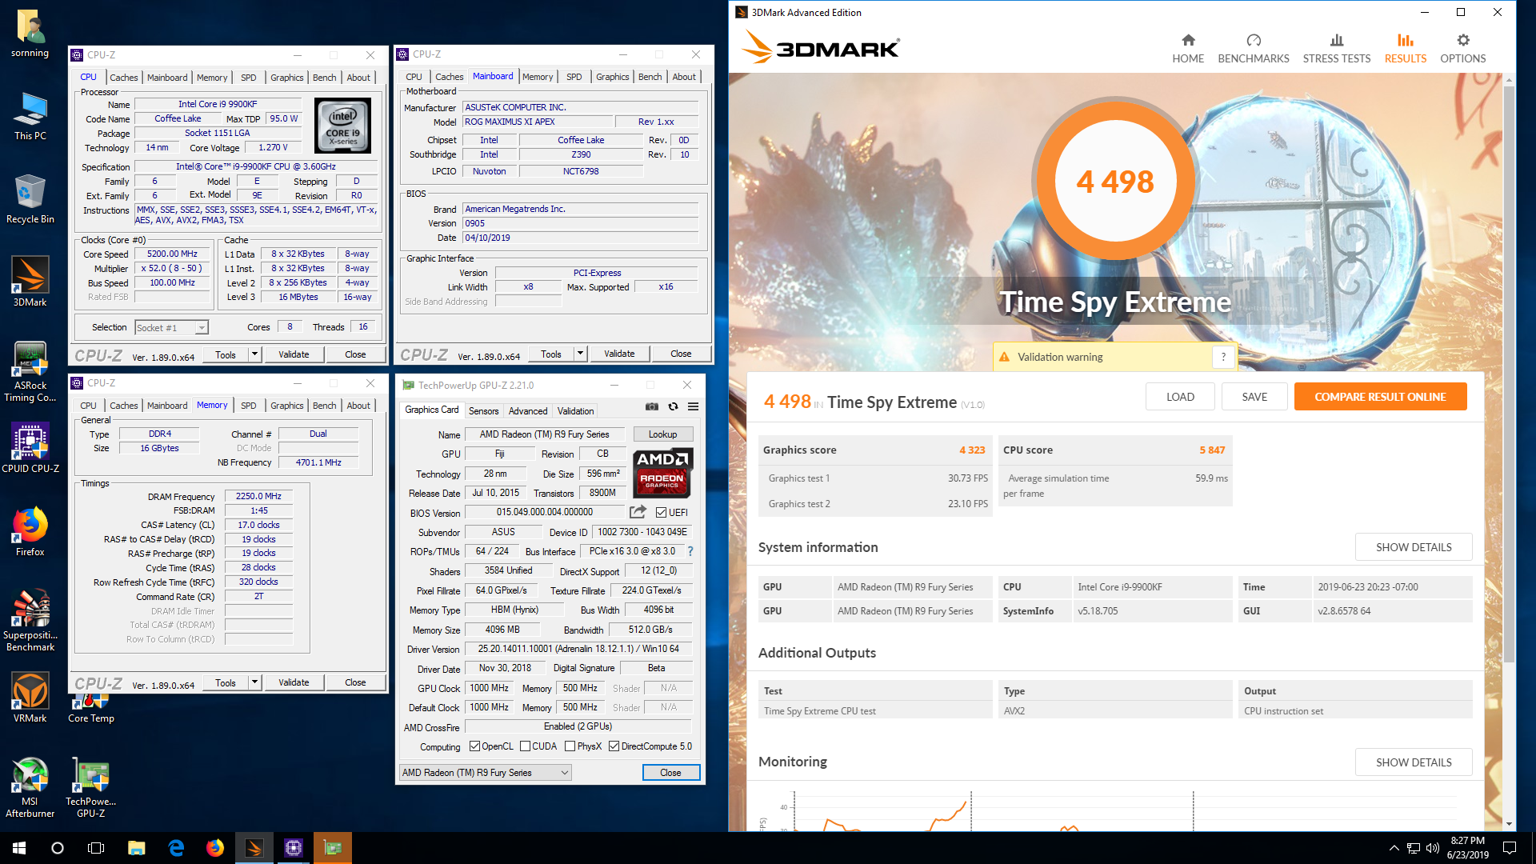Image resolution: width=1536 pixels, height=864 pixels.
Task: Click the GPU-Z BIOS Version field
Action: pyautogui.click(x=544, y=512)
